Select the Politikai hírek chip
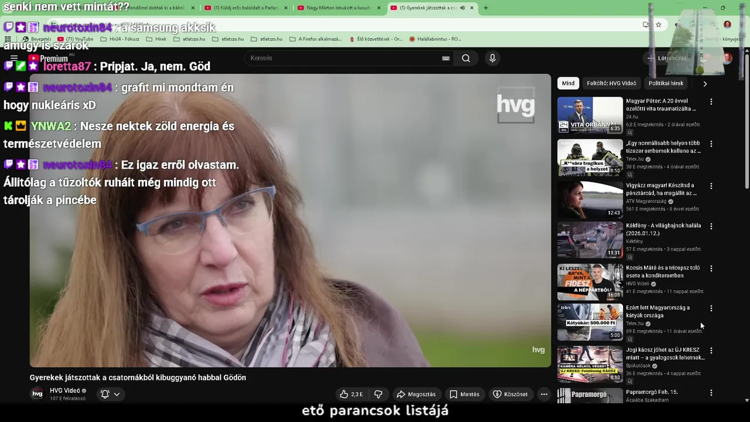Screen dimensions: 750x422 666,83
